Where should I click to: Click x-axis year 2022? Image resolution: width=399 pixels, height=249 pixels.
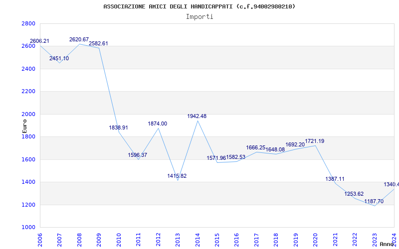pos(355,240)
